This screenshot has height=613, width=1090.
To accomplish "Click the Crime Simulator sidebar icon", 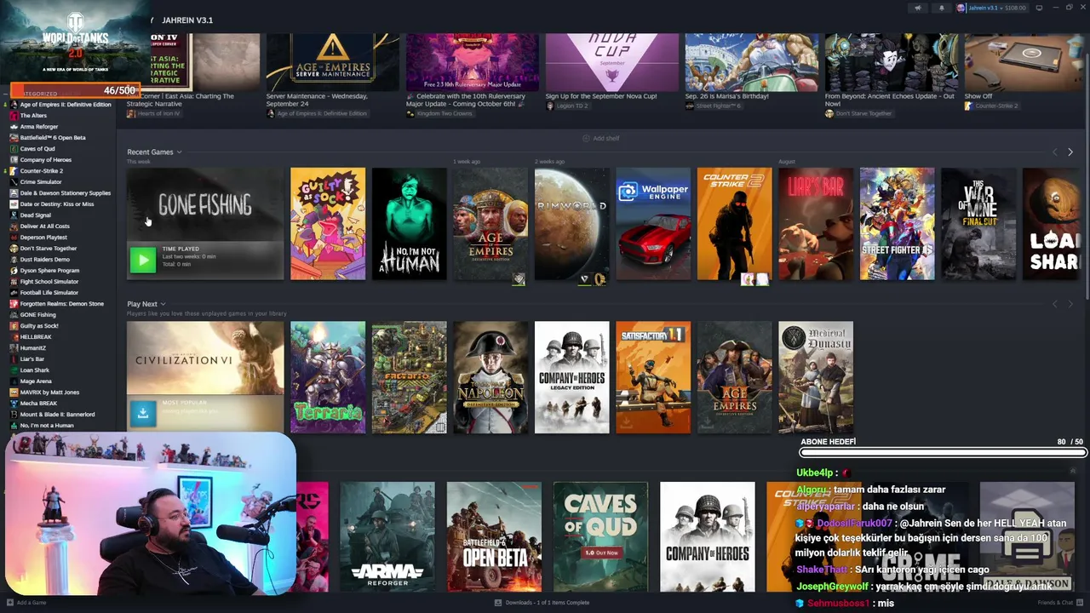I will coord(14,182).
